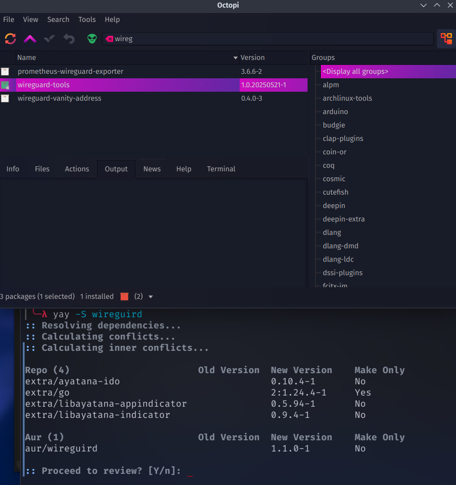The image size is (456, 485).
Task: Switch to the Output tab
Action: click(x=116, y=169)
